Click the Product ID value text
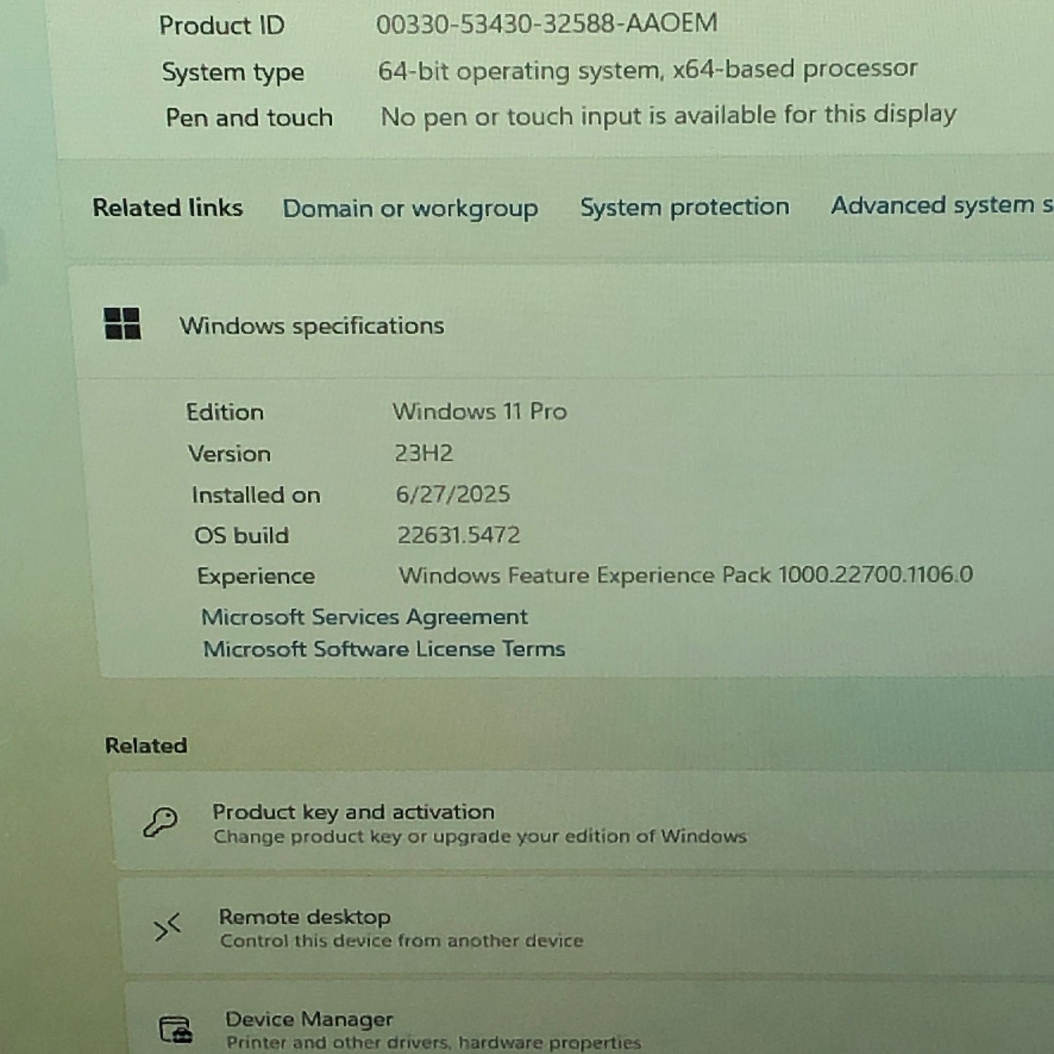Image resolution: width=1054 pixels, height=1054 pixels. (546, 24)
